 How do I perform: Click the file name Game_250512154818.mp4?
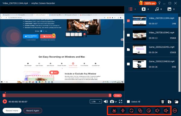coord(161,61)
